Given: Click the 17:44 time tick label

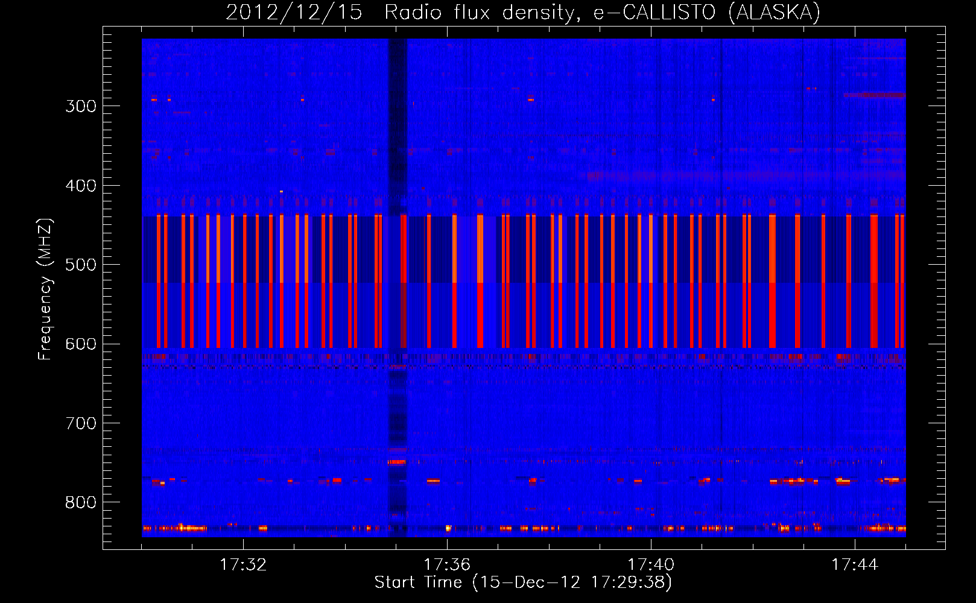Looking at the screenshot, I should tap(855, 565).
